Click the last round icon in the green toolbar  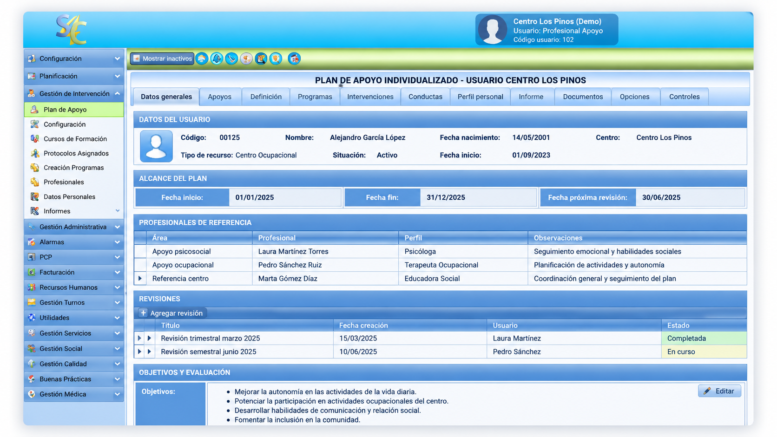click(294, 59)
